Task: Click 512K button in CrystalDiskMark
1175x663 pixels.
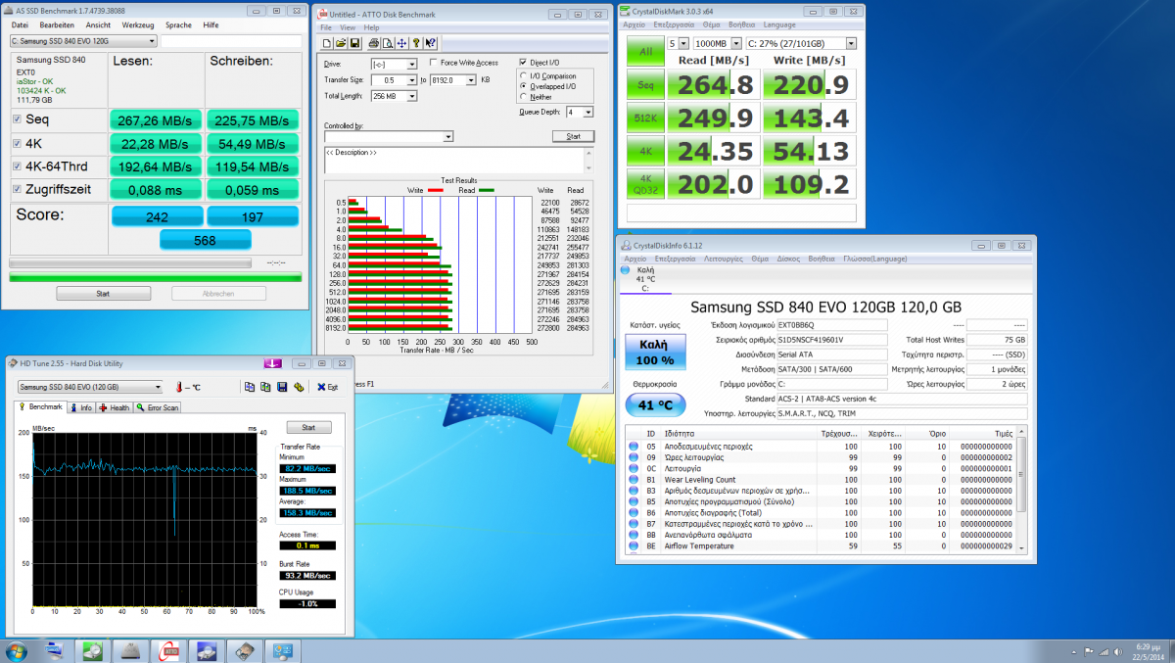Action: click(643, 118)
